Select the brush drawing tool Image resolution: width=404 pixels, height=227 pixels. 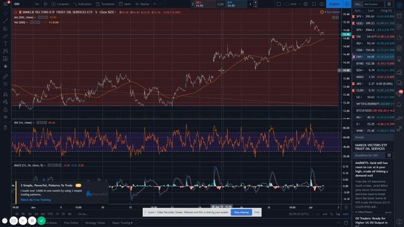[6, 36]
